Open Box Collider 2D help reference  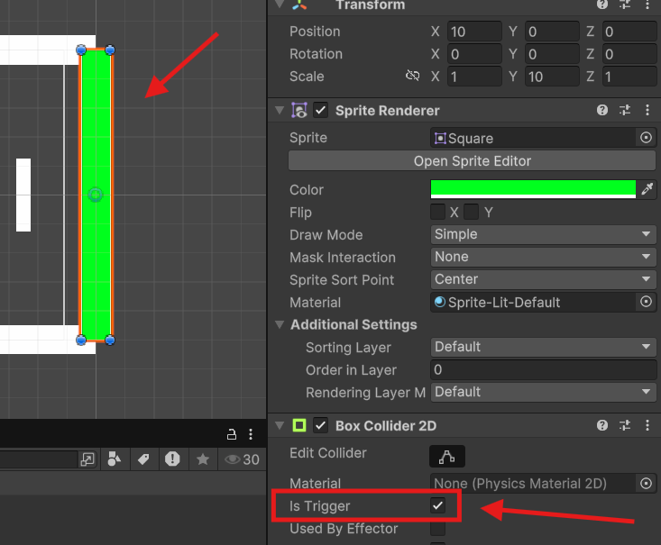point(602,425)
